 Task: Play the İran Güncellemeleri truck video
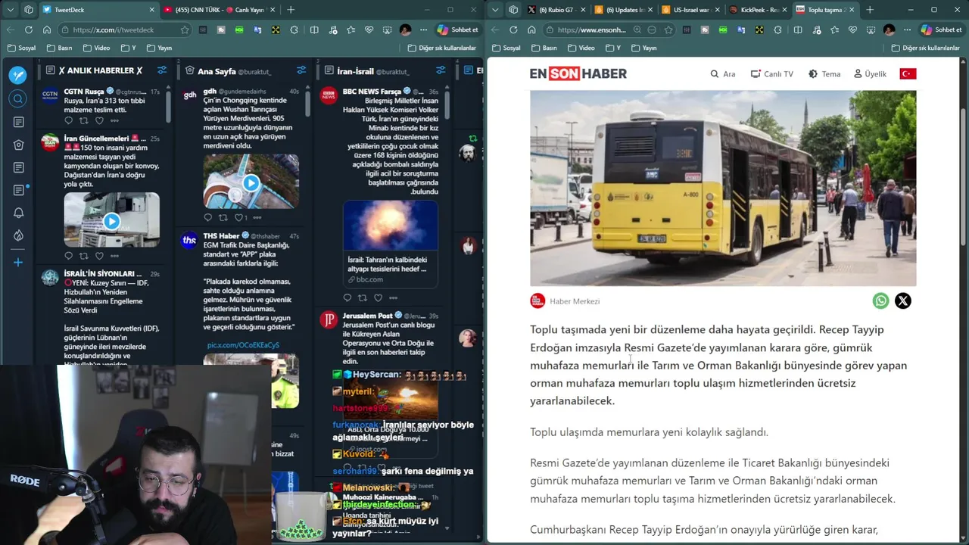[x=111, y=221]
